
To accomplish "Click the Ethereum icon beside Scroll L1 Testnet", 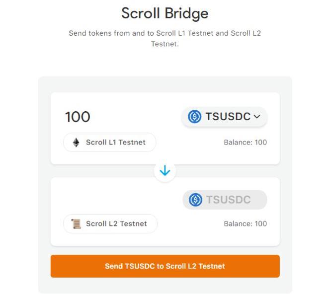I will point(76,143).
